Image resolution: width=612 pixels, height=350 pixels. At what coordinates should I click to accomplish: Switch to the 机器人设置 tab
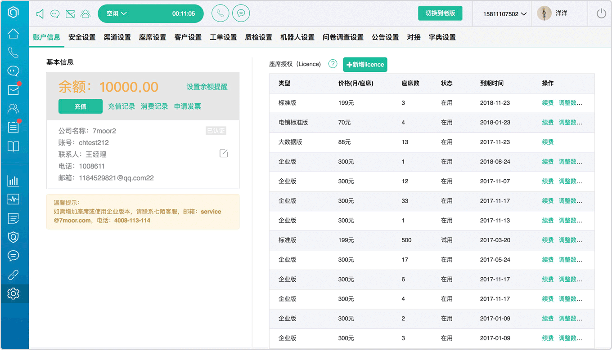coord(297,37)
